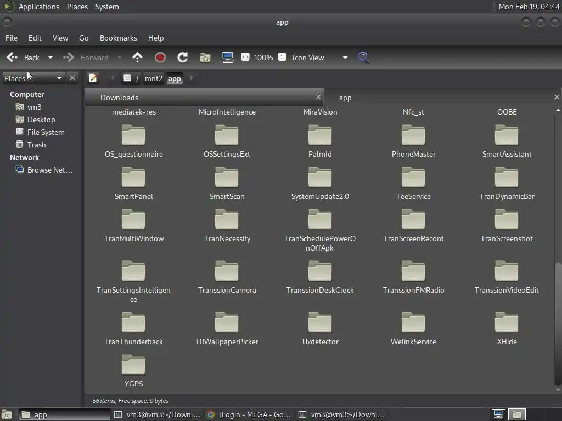
Task: Go back with the Back arrow
Action: pyautogui.click(x=23, y=58)
